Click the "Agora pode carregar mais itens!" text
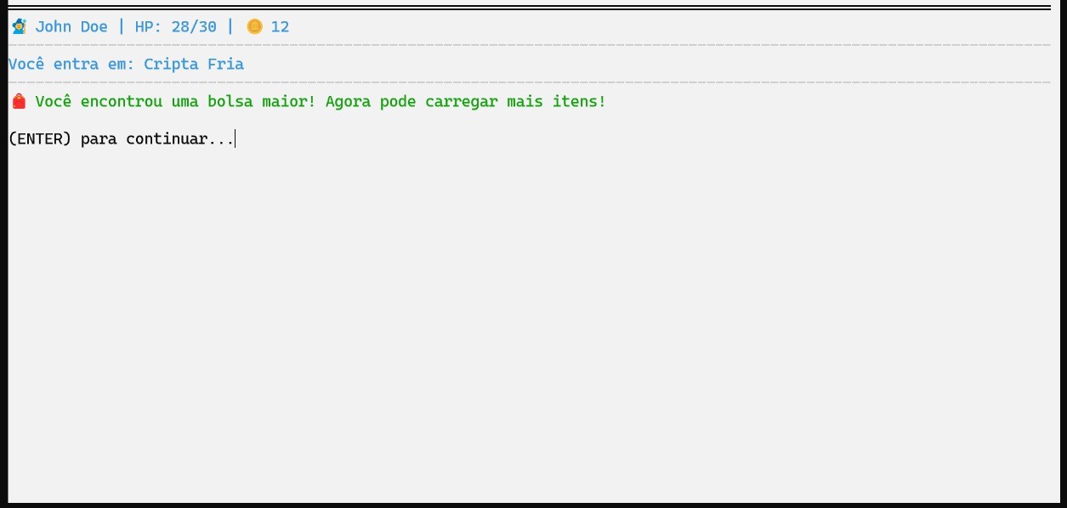The width and height of the screenshot is (1067, 508). pos(466,102)
